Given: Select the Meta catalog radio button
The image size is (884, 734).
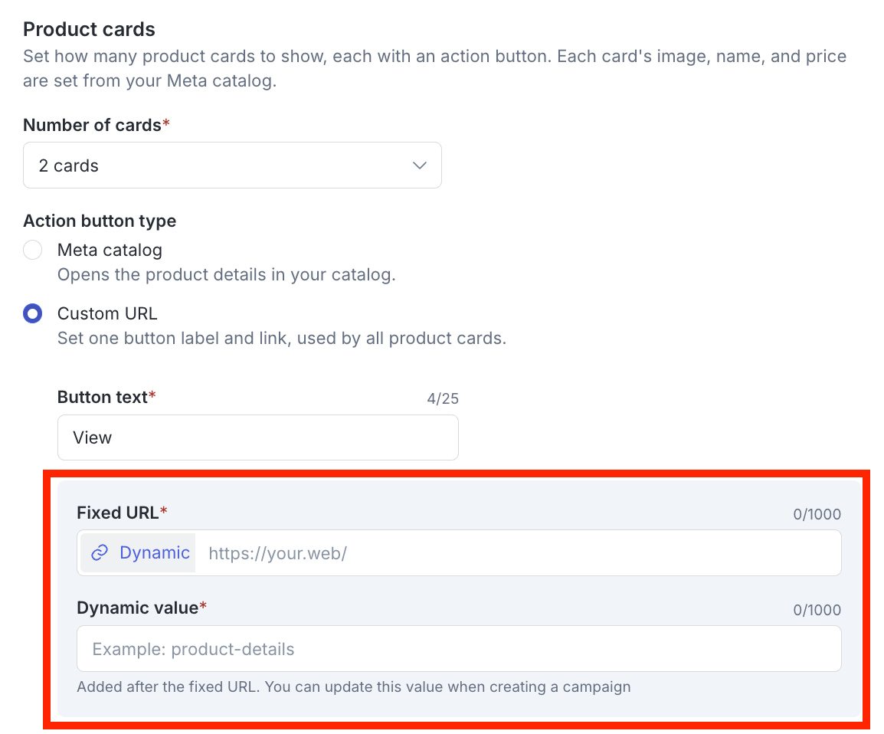Looking at the screenshot, I should tap(33, 250).
